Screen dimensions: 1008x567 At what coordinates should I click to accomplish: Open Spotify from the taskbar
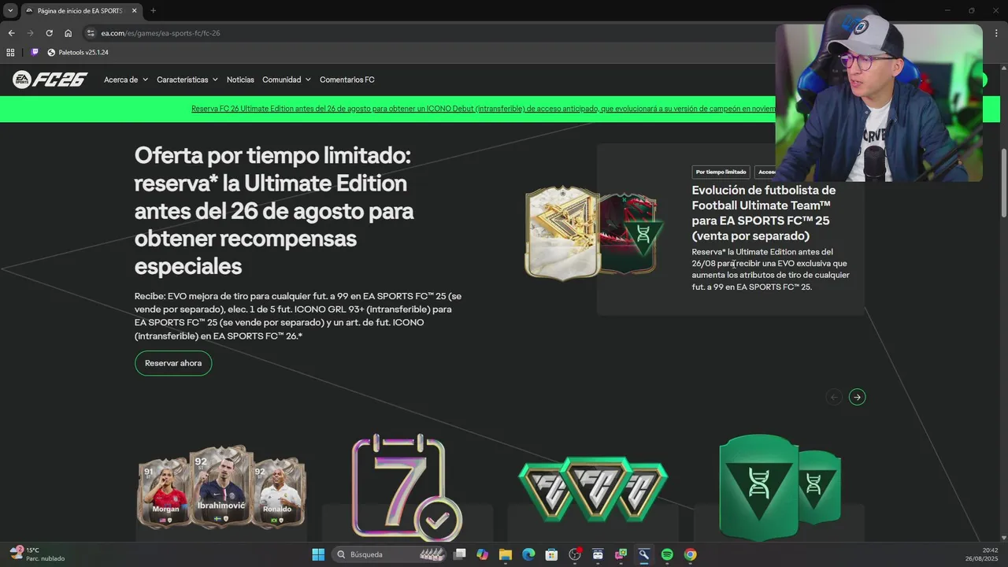(667, 554)
